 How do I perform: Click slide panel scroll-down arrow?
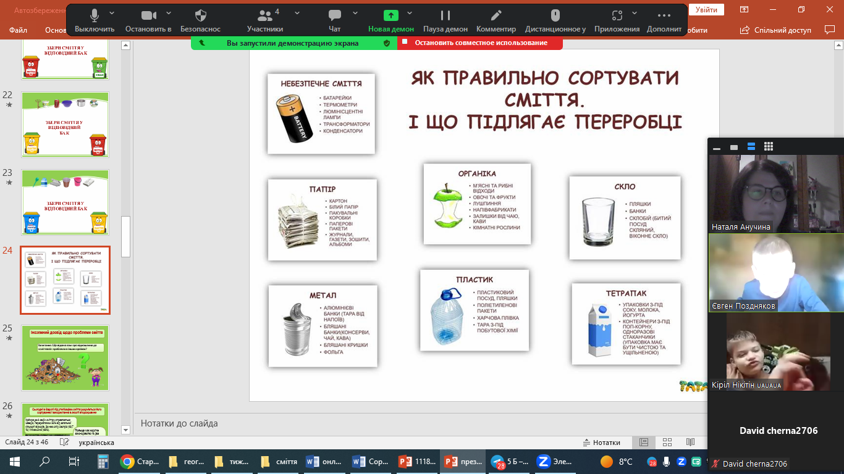[126, 430]
